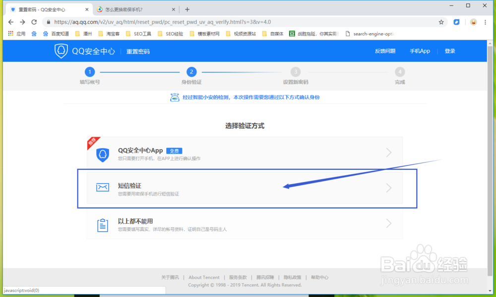Go back to previous page
The image size is (496, 297).
(11, 22)
